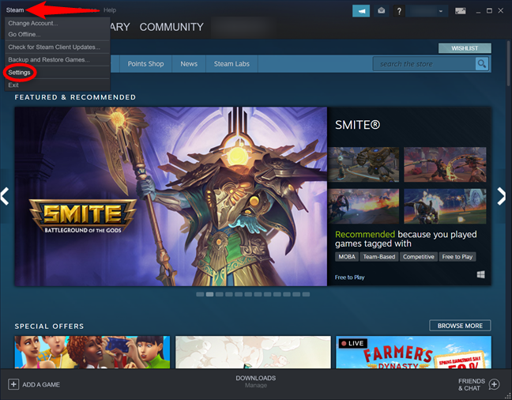Screen dimensions: 512x400
Task: Open the Farmer's Dynasty LIVE offer
Action: [413, 353]
